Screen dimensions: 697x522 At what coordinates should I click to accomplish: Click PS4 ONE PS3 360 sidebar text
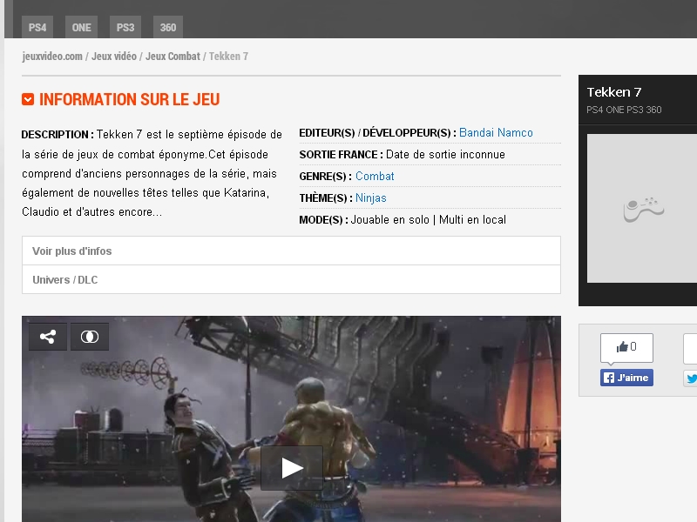click(624, 110)
